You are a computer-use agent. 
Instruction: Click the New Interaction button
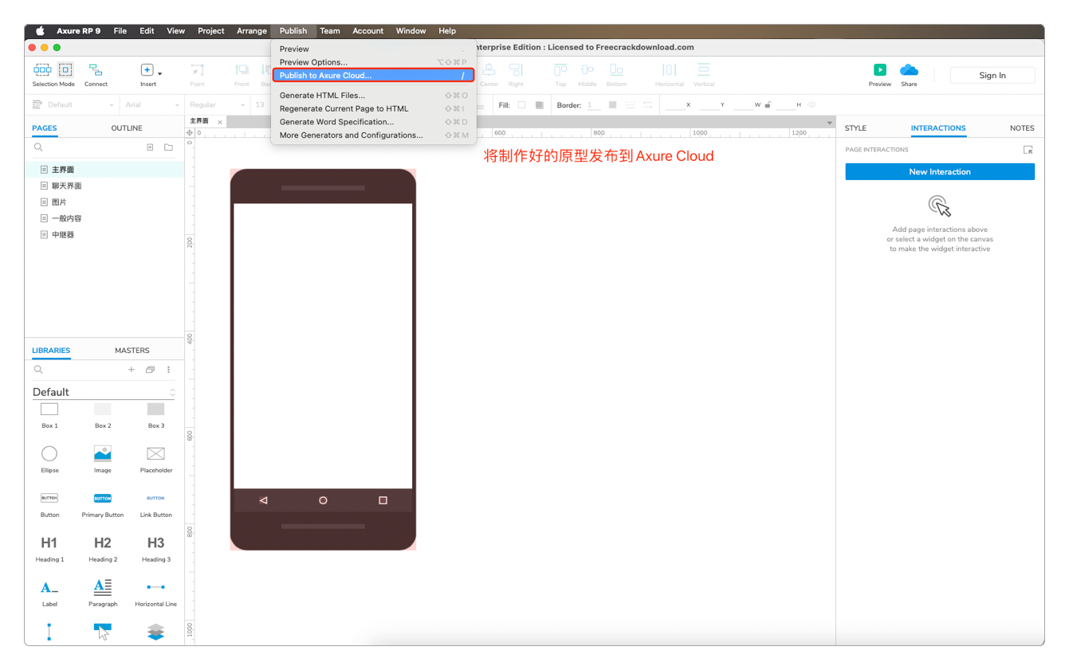[940, 171]
